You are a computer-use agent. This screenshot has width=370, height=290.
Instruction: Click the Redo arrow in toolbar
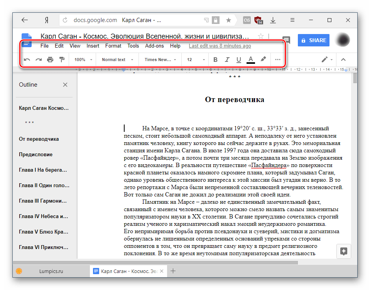pos(39,60)
